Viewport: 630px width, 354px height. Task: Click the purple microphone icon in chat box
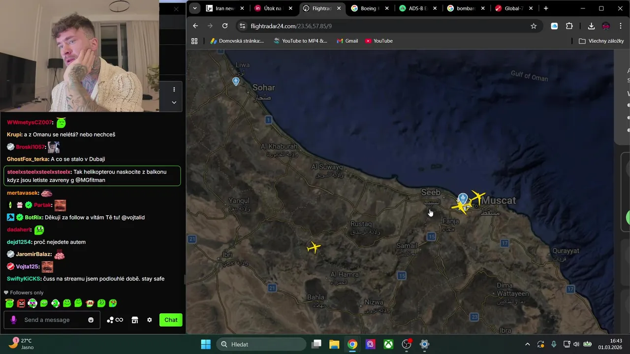tap(13, 320)
